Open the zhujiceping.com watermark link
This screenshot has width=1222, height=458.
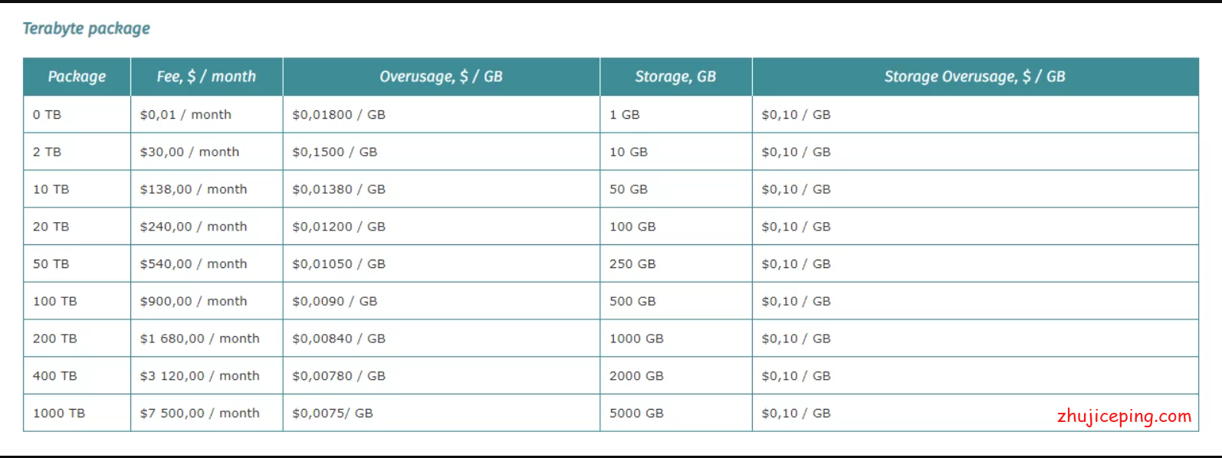(1124, 416)
